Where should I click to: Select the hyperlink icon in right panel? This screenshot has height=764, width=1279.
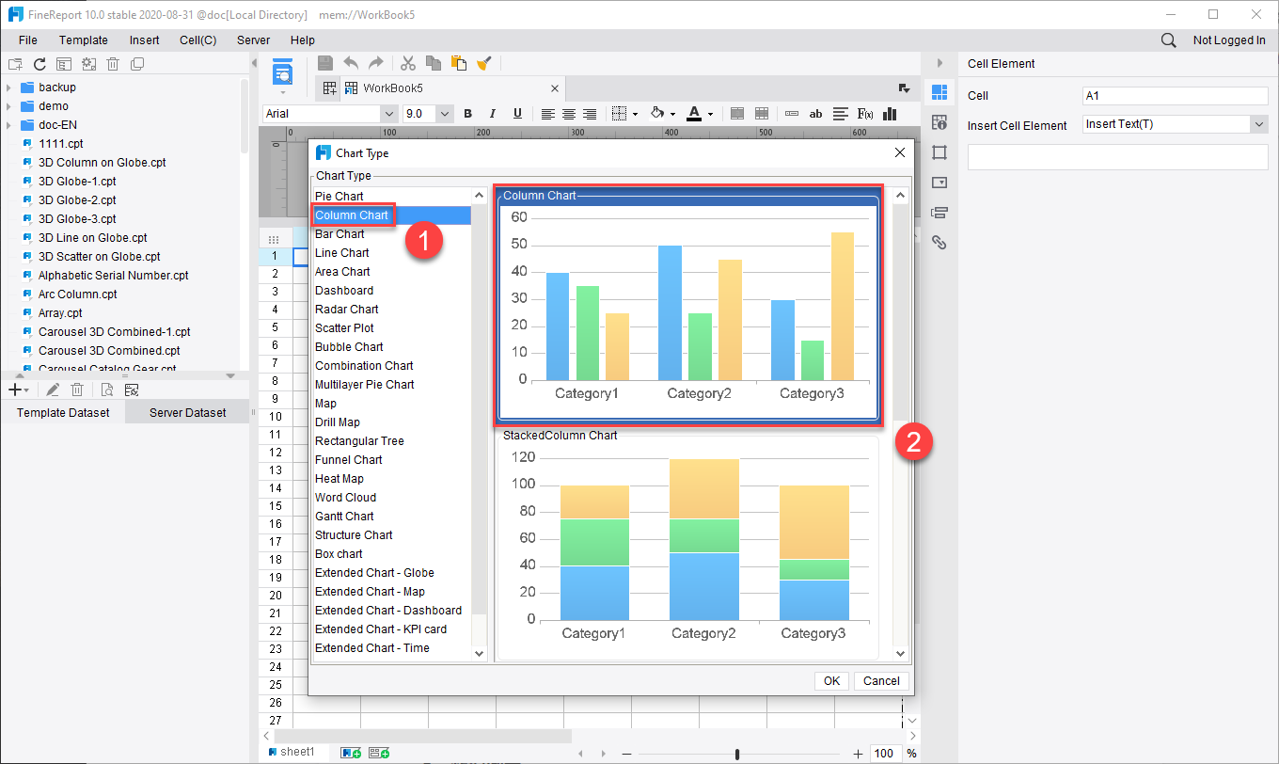point(939,242)
